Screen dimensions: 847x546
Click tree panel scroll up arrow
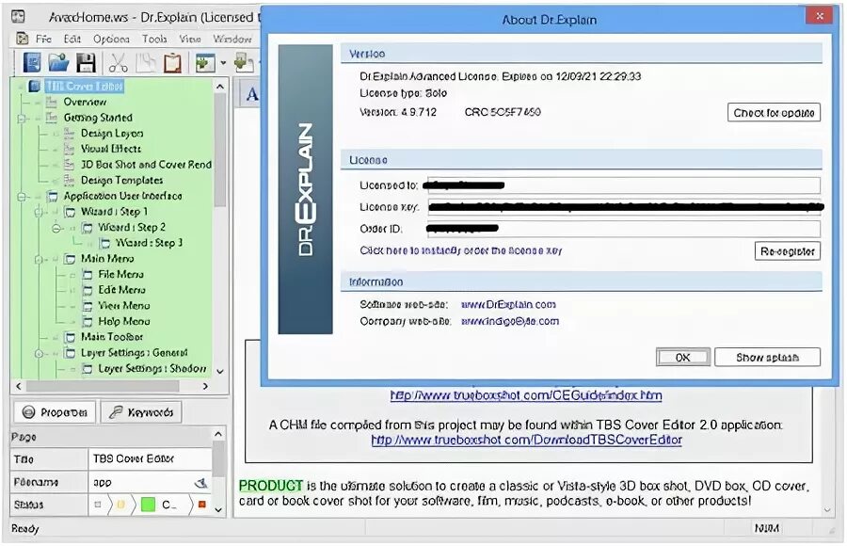pyautogui.click(x=220, y=86)
